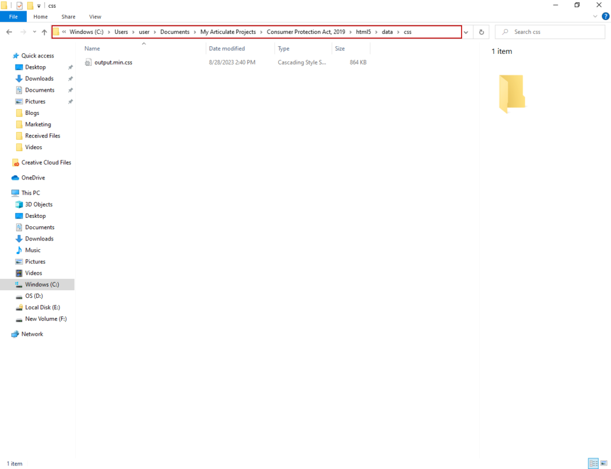The height and width of the screenshot is (469, 611).
Task: Go to Documents in the address path
Action: 174,32
